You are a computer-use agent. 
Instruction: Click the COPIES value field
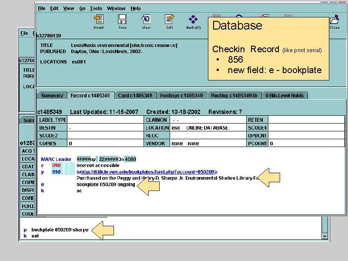pyautogui.click(x=105, y=144)
